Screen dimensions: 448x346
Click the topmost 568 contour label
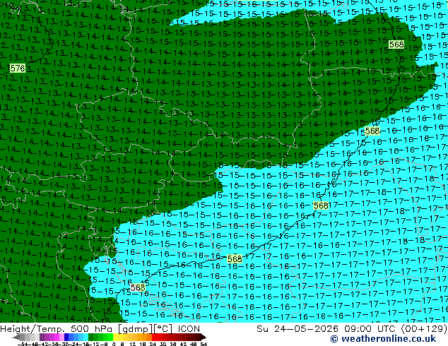point(396,44)
